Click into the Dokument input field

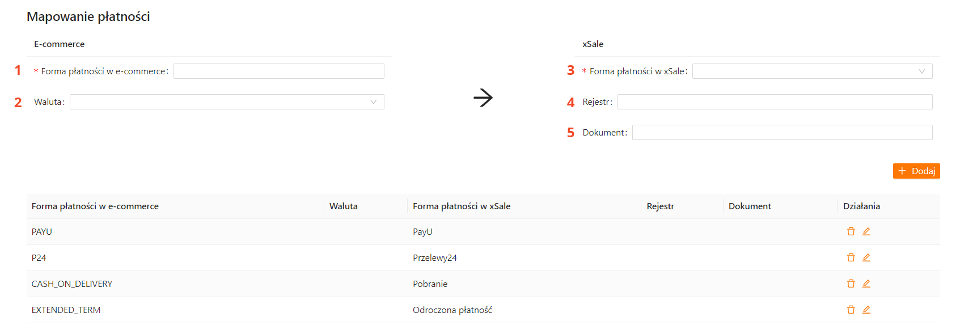pyautogui.click(x=782, y=133)
